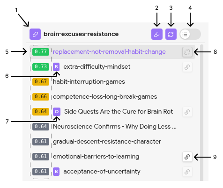Click the O badge next to Side Quests

(x=57, y=112)
